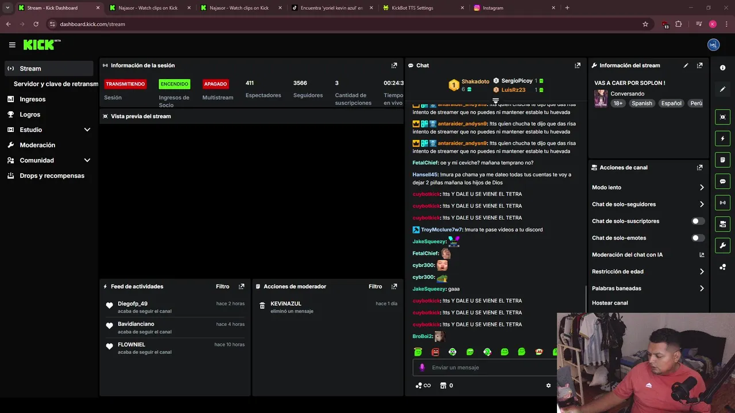Screen dimensions: 735x413
Task: Bookmark the page with the star icon
Action: click(645, 24)
